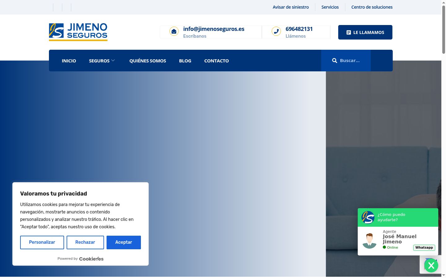Click the Online status text
The image size is (446, 278).
pyautogui.click(x=392, y=247)
